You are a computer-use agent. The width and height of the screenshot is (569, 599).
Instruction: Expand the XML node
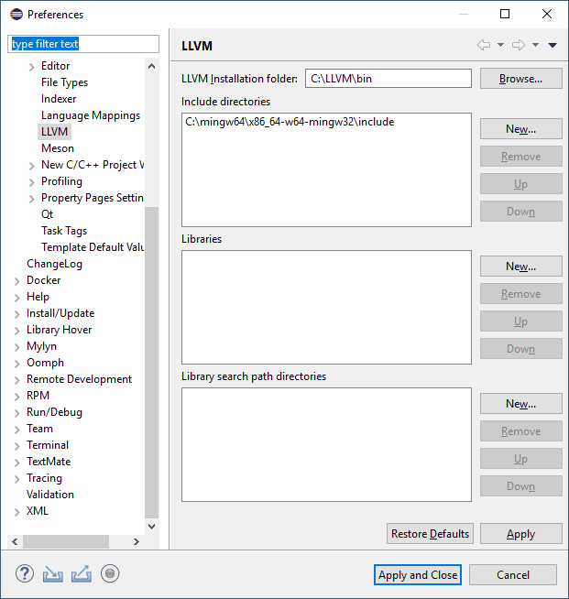click(x=17, y=512)
